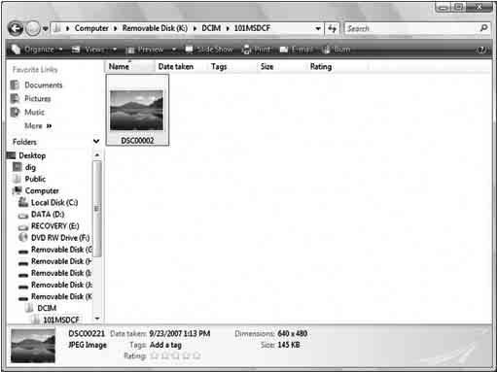Expand the address bar history dropdown
The height and width of the screenshot is (372, 497).
[x=318, y=28]
